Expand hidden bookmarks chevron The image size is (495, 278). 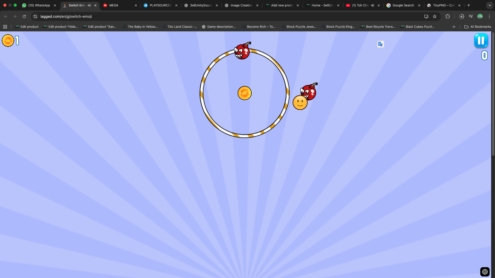(454, 27)
